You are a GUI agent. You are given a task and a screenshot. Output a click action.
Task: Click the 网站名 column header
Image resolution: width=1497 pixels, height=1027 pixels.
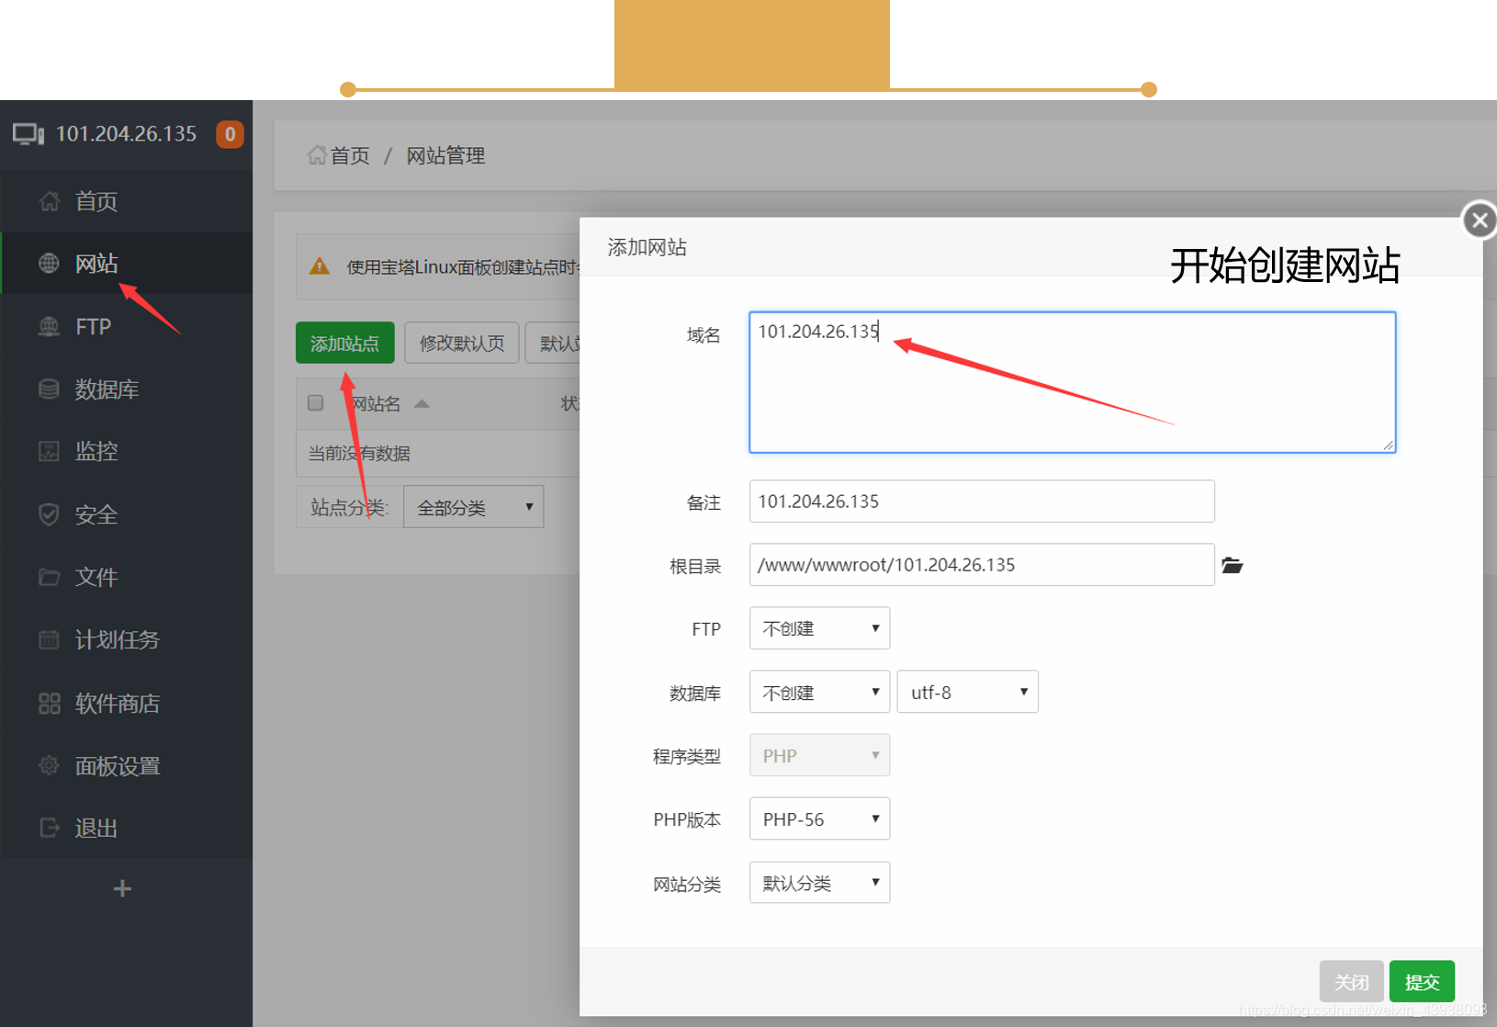tap(375, 403)
